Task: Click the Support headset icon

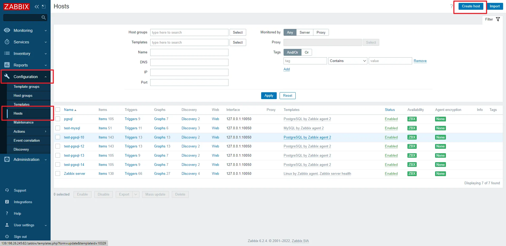Action: [7, 190]
